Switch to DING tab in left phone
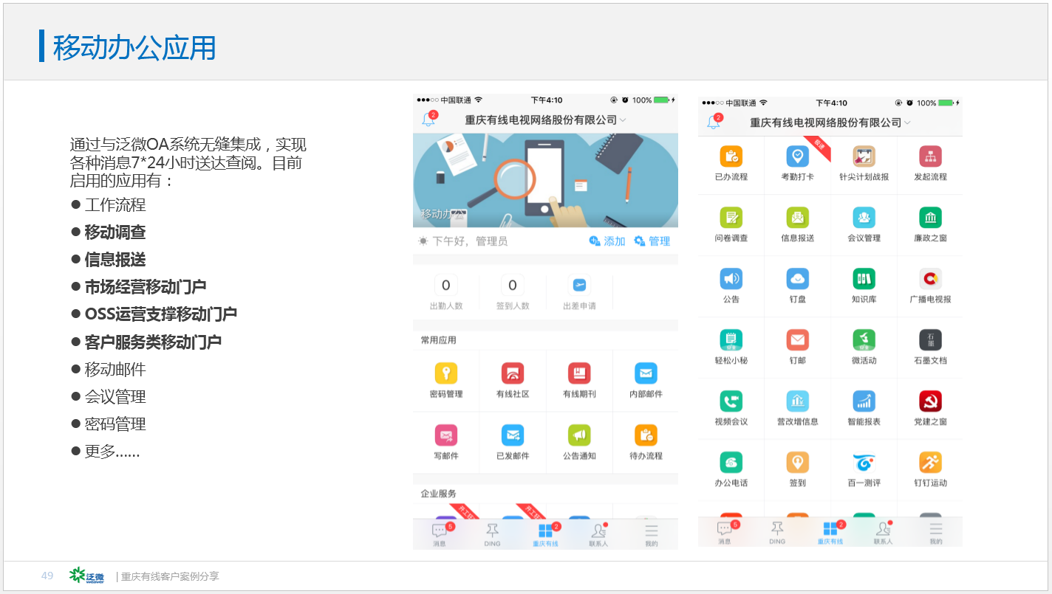The height and width of the screenshot is (594, 1052). (x=492, y=535)
